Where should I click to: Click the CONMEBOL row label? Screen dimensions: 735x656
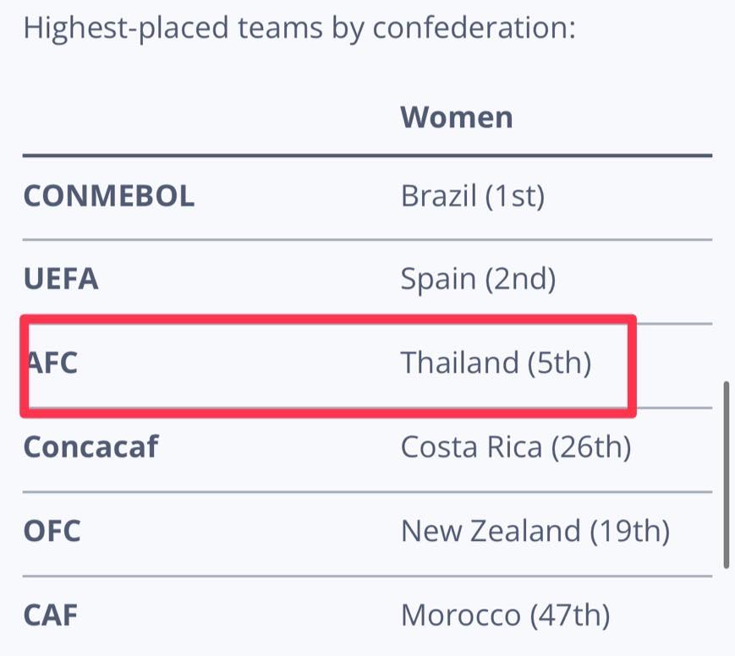tap(109, 197)
